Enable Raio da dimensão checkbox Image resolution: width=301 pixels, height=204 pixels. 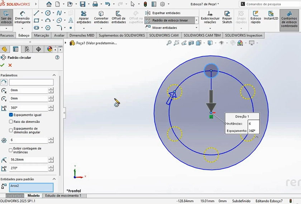pyautogui.click(x=11, y=122)
